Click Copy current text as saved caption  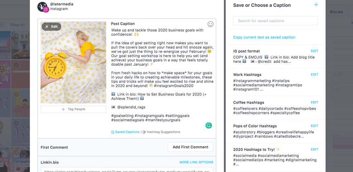(x=264, y=38)
